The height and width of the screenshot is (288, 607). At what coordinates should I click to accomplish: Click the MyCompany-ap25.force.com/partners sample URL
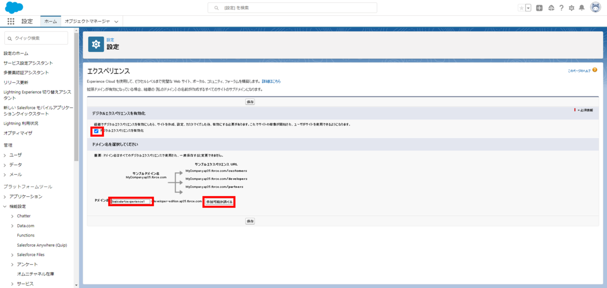coord(214,187)
